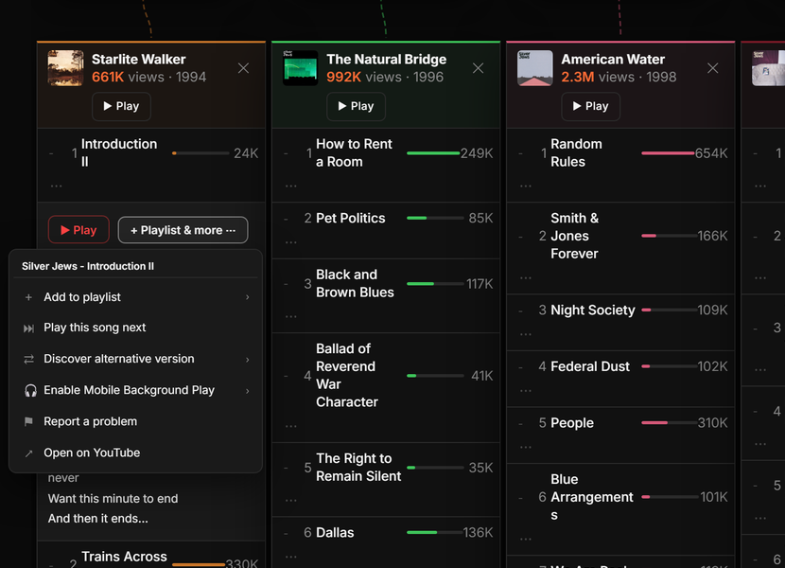785x568 pixels.
Task: Open ellipsis options under Blue Arrangements
Action: click(526, 539)
